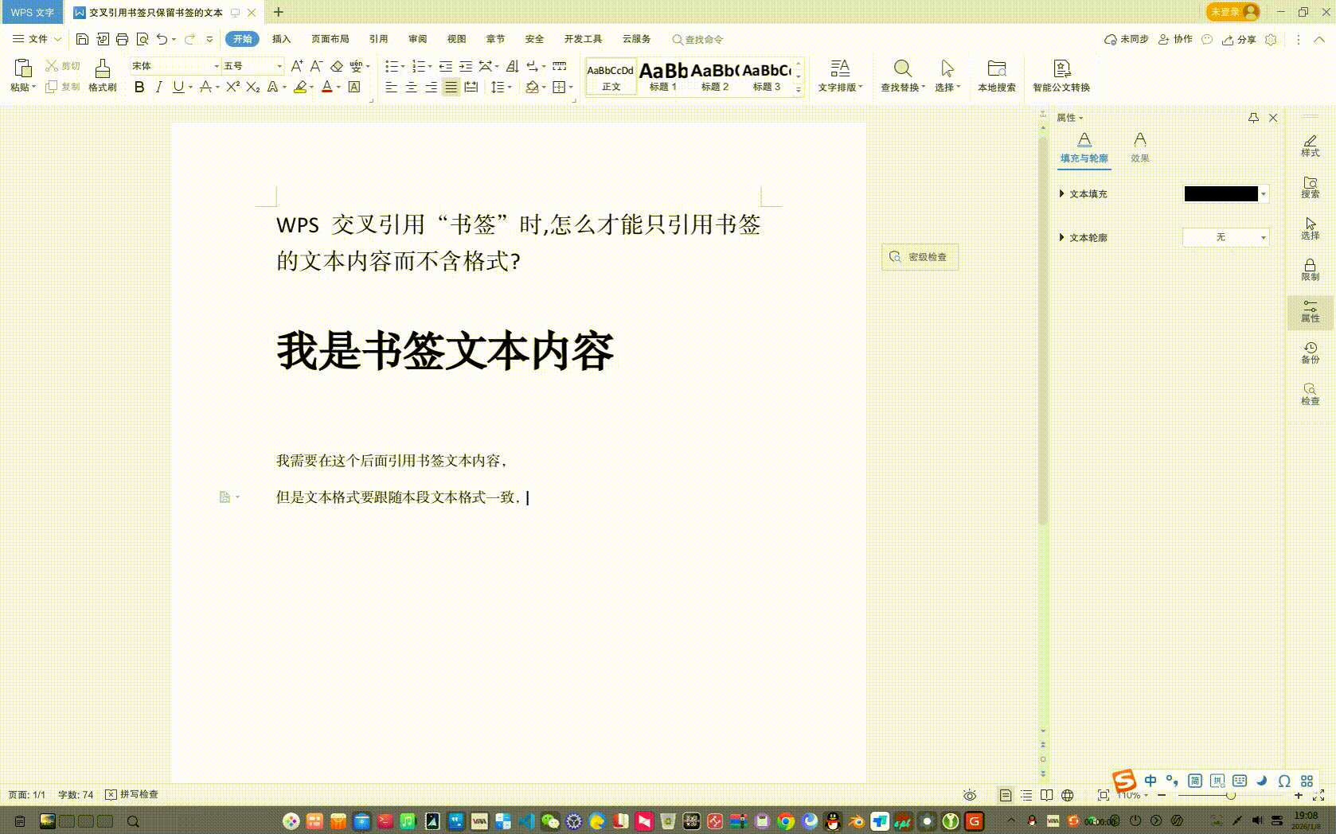Click the zoom slider handle
This screenshot has width=1336, height=834.
(1231, 795)
